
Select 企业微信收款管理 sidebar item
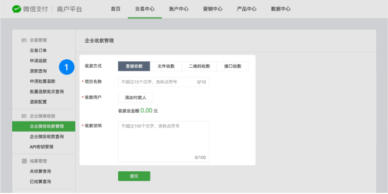[44, 126]
